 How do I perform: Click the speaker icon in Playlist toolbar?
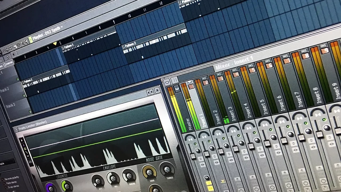[x=26, y=42]
